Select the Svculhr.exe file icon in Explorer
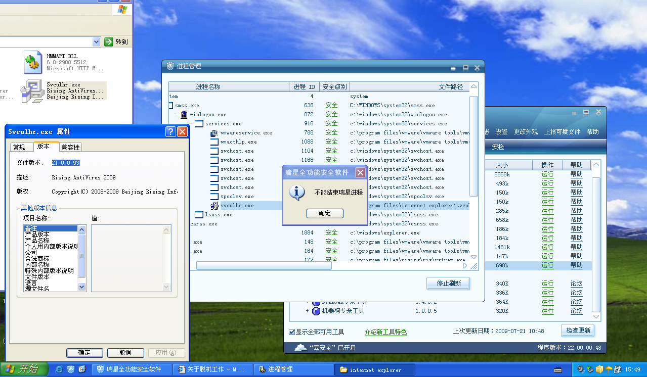The height and width of the screenshot is (377, 647). tap(31, 91)
